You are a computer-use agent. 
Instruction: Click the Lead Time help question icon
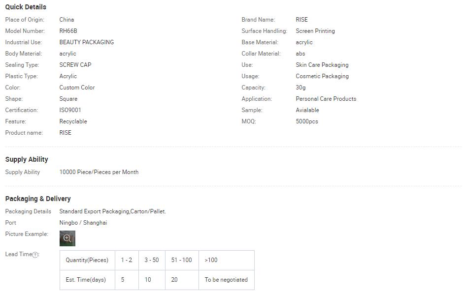(35, 255)
